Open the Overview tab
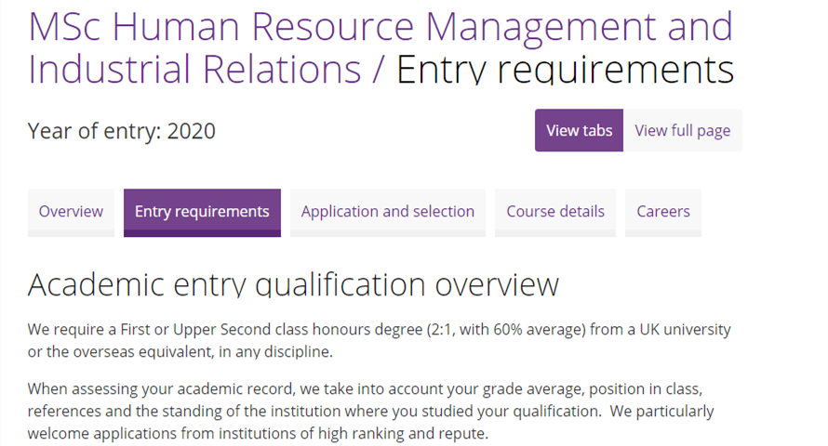 pyautogui.click(x=71, y=212)
